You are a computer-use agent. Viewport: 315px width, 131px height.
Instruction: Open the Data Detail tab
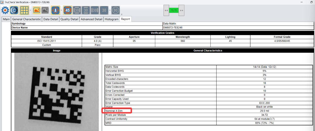pos(51,19)
